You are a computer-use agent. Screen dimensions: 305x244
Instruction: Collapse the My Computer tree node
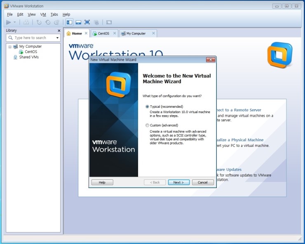click(10, 47)
